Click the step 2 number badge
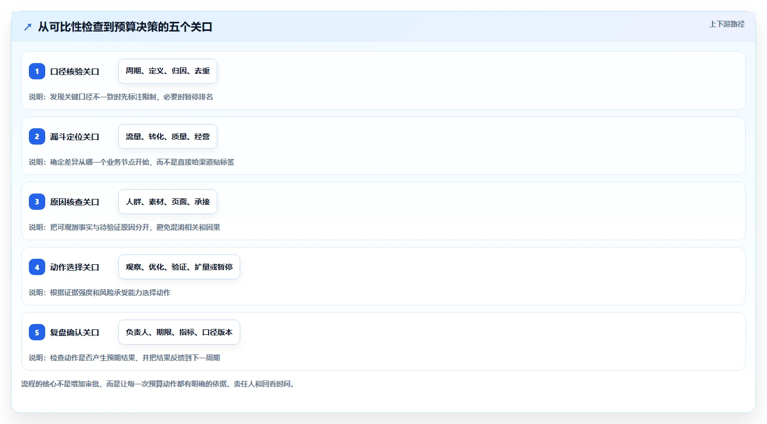 tap(37, 136)
